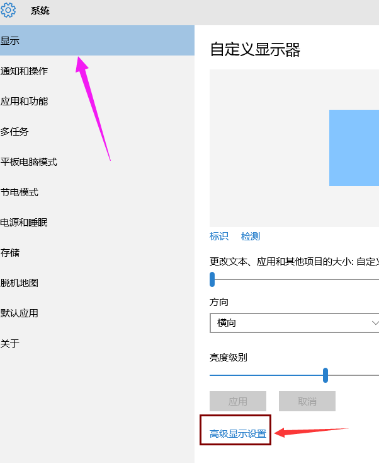Open the 通知和操作 settings page
Image resolution: width=379 pixels, height=463 pixels.
pyautogui.click(x=24, y=71)
